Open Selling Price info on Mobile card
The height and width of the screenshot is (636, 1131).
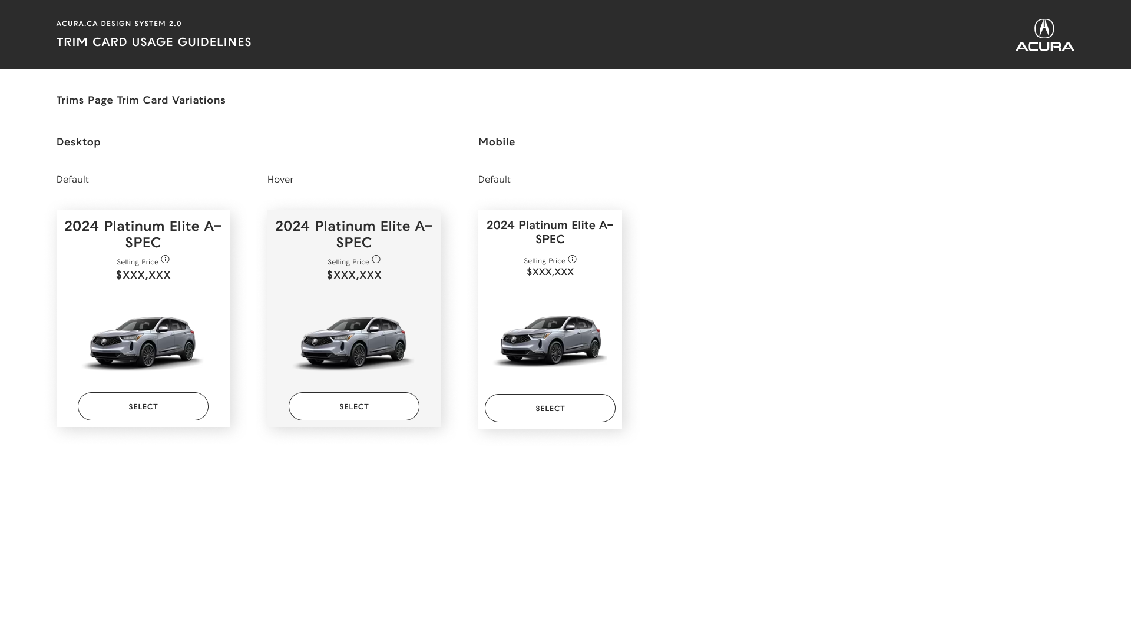tap(573, 259)
